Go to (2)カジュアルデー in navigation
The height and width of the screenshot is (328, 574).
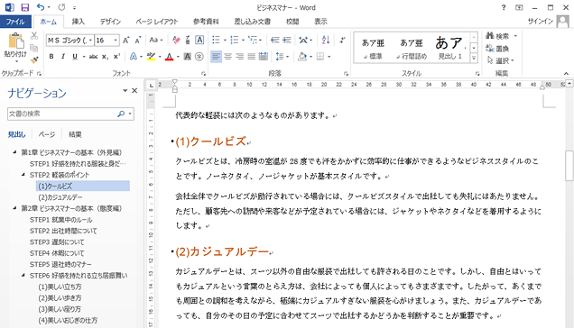coord(60,197)
